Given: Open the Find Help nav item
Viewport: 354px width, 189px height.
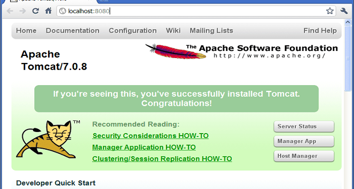Looking at the screenshot, I should click(x=320, y=31).
